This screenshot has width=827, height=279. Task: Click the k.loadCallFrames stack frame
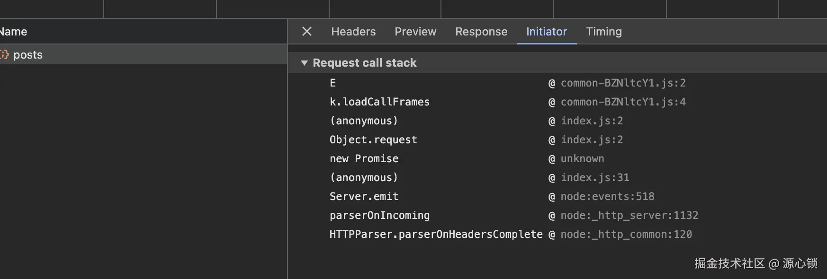[379, 102]
